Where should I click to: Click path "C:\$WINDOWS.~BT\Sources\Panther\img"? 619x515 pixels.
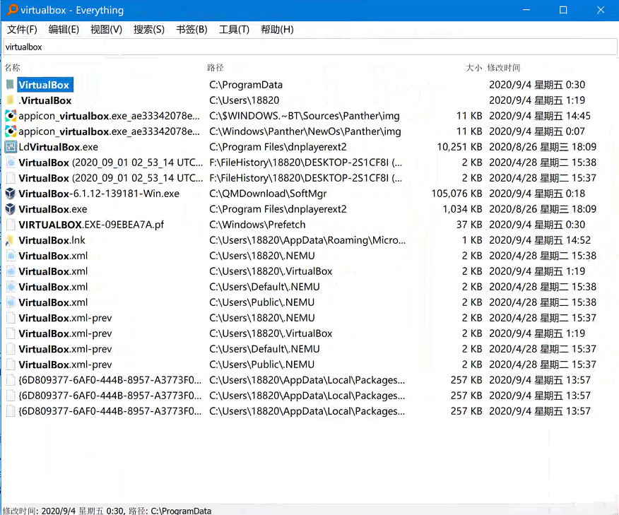pos(305,116)
